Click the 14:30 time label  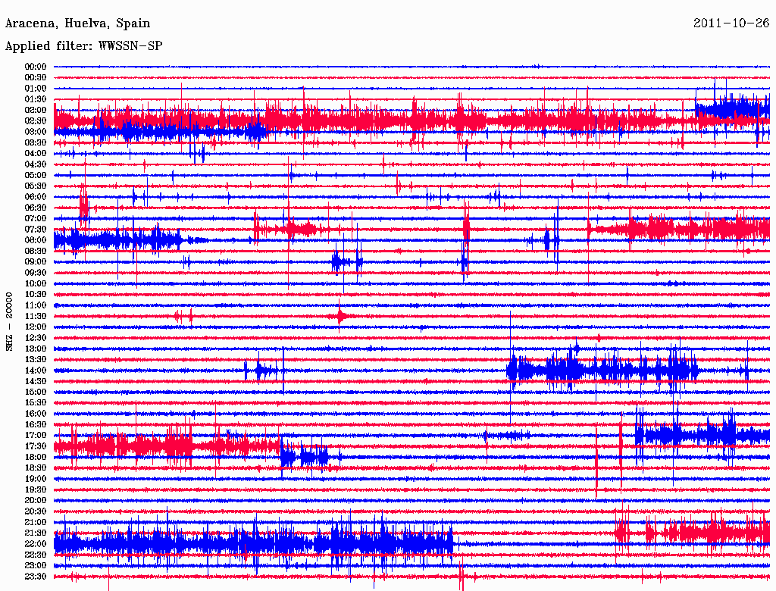tap(35, 381)
